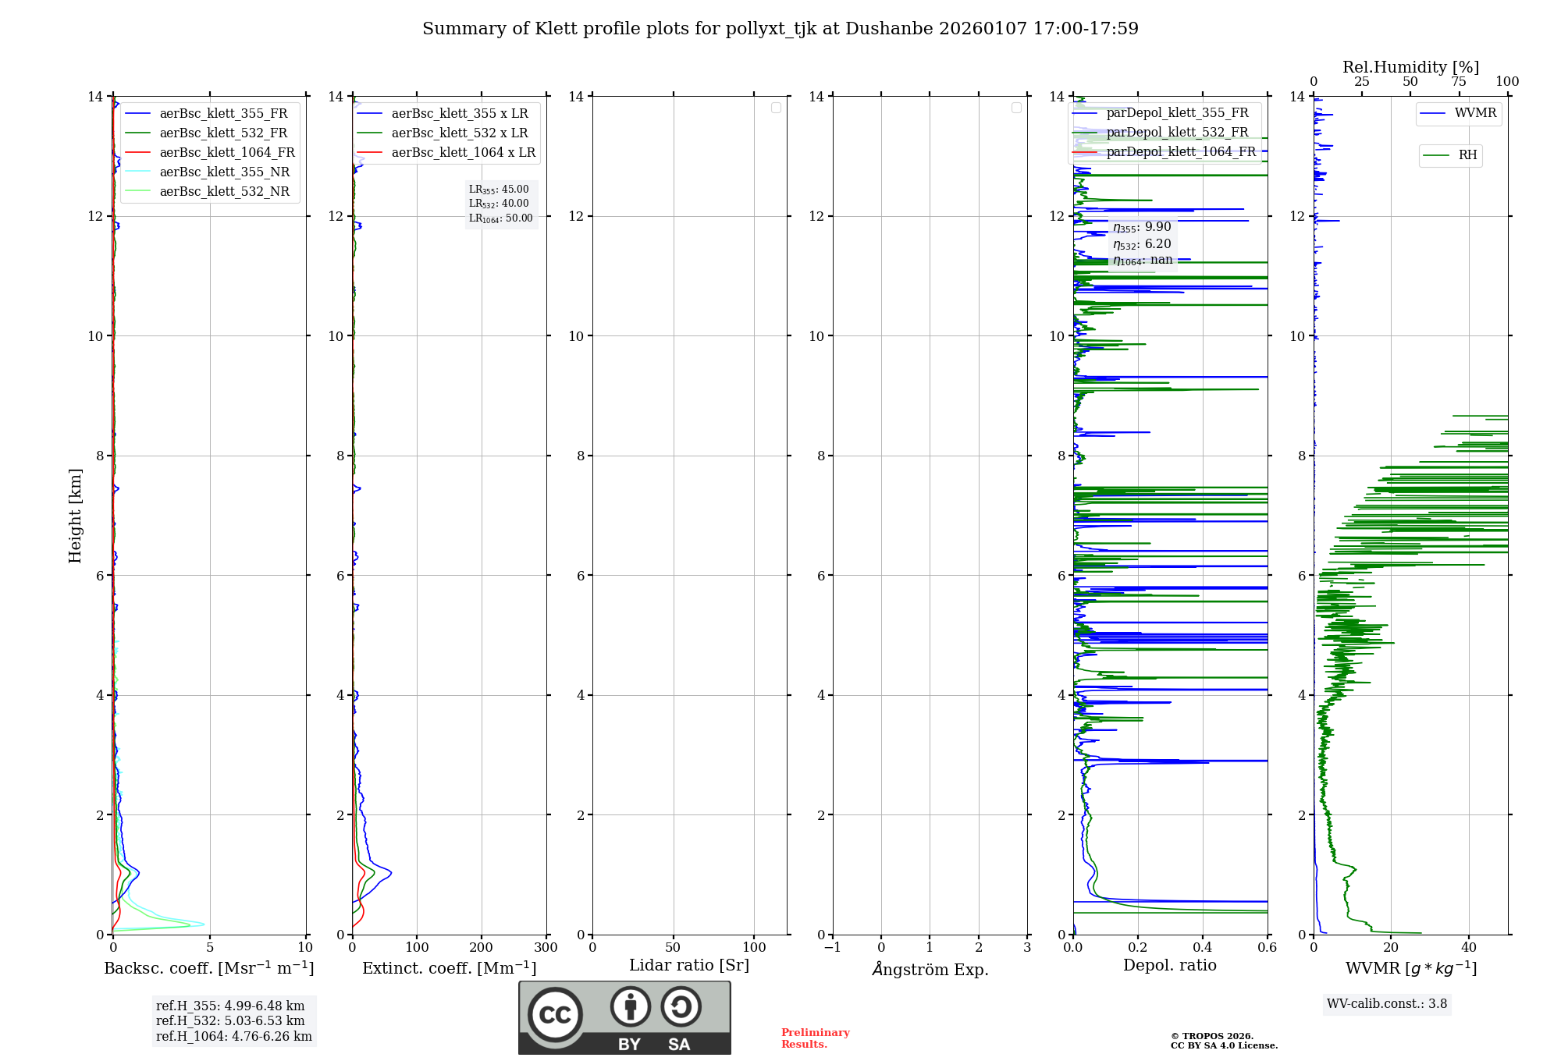This screenshot has height=1061, width=1561.
Task: Click the LR532: 40.00 annotation box
Action: pos(499,204)
